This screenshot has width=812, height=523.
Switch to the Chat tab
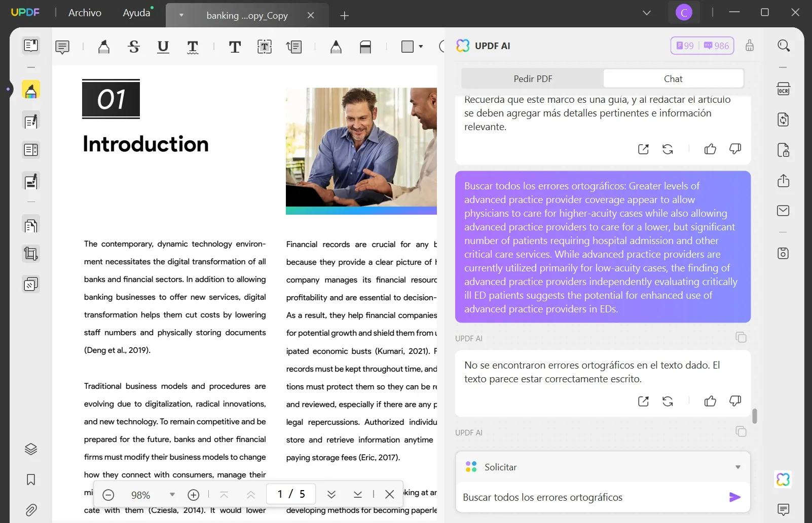(673, 79)
